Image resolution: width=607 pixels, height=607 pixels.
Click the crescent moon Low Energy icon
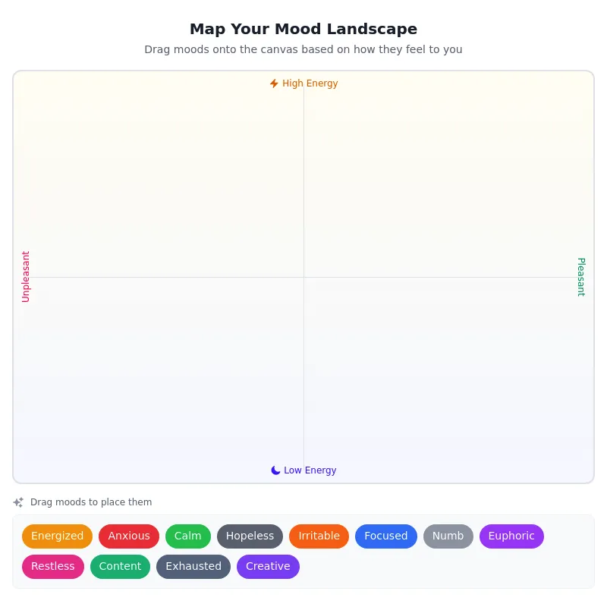(275, 470)
